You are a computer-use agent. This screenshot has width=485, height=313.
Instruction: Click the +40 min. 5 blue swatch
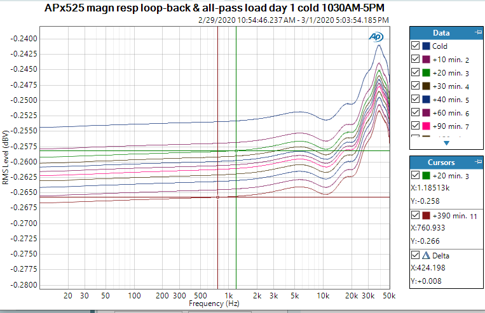pos(426,99)
